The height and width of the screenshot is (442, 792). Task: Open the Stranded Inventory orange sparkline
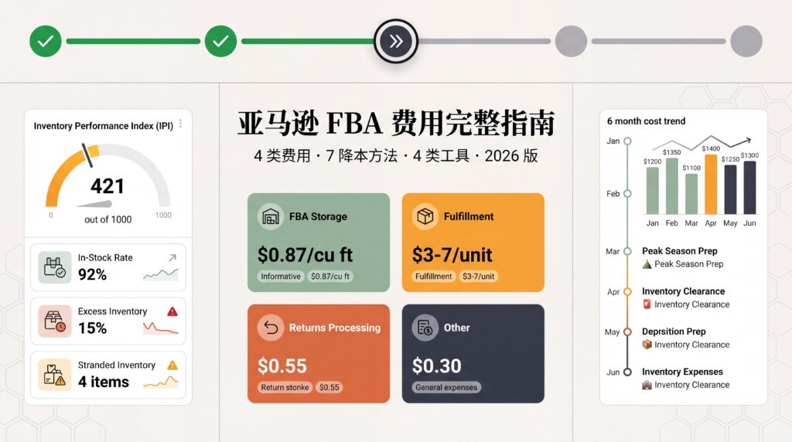(161, 382)
